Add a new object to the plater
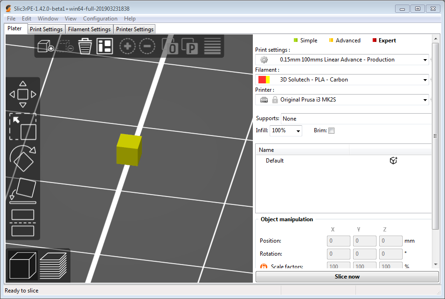Image resolution: width=445 pixels, height=299 pixels. pyautogui.click(x=45, y=46)
